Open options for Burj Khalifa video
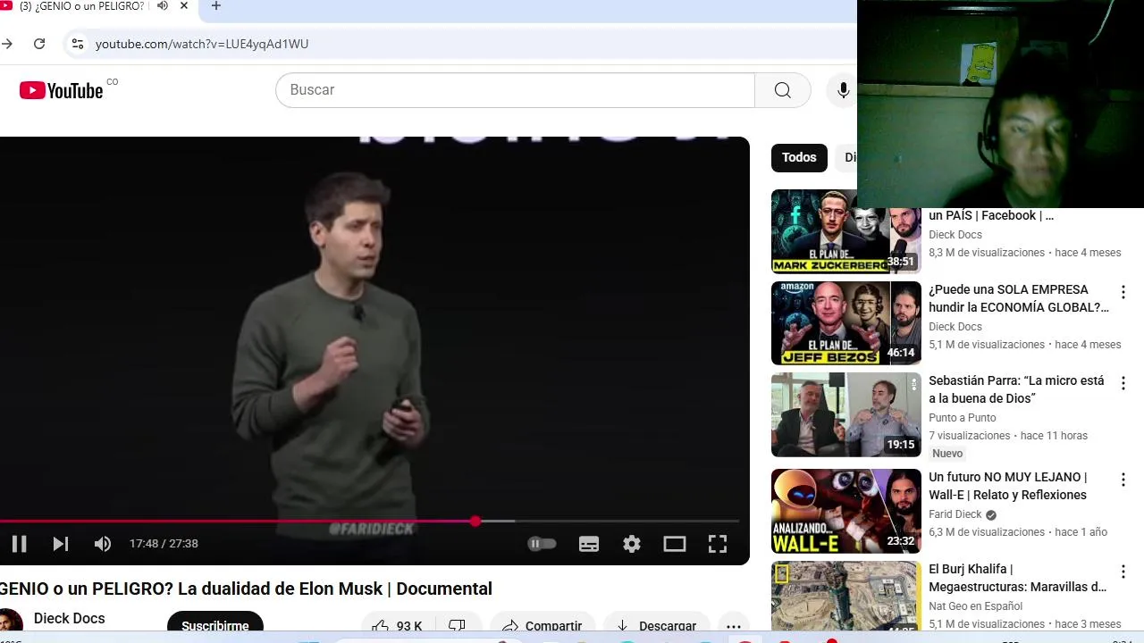This screenshot has width=1144, height=643. [1123, 572]
